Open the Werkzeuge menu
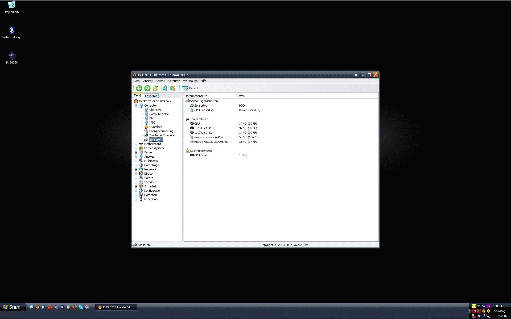This screenshot has width=511, height=319. coord(190,81)
